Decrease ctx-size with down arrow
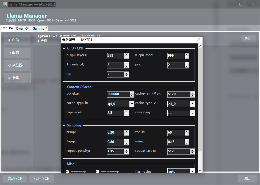 (132, 96)
